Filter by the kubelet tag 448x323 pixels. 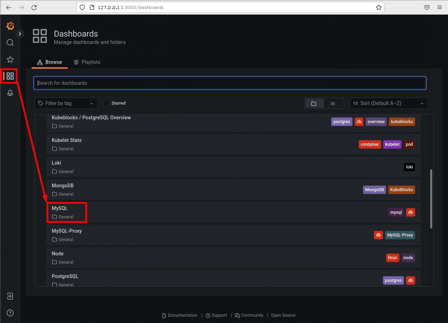pos(392,144)
